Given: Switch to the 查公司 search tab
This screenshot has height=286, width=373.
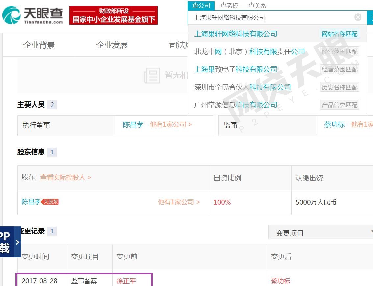Looking at the screenshot, I should pos(201,5).
